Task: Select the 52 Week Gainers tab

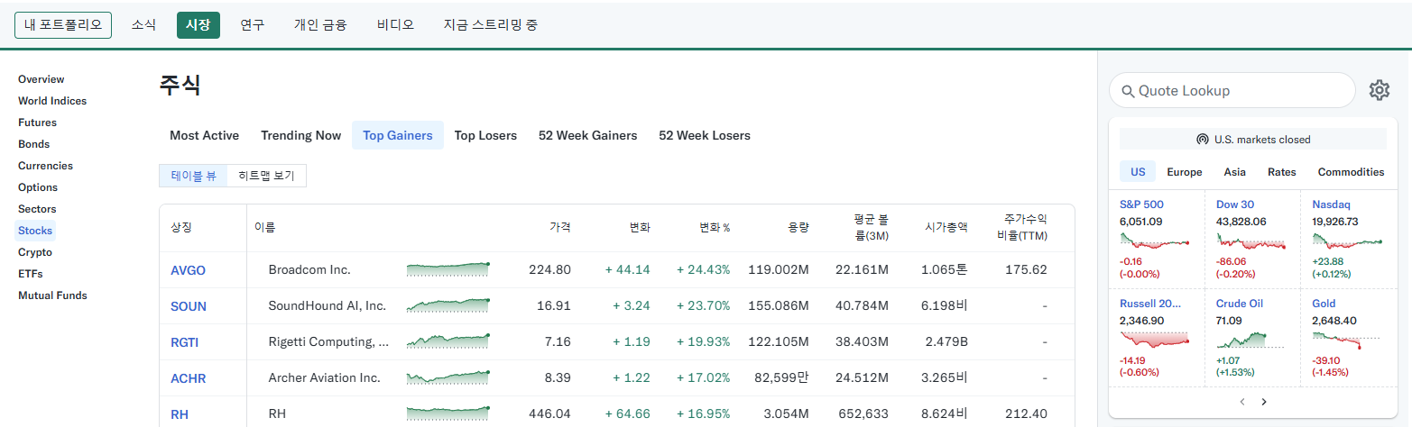Action: point(588,135)
